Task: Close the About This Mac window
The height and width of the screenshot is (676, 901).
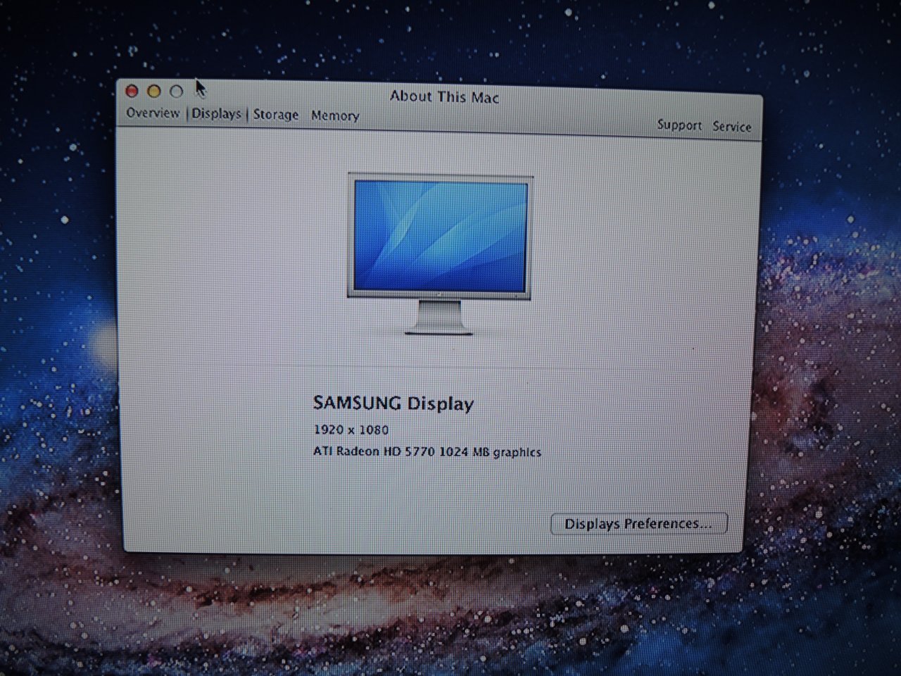Action: tap(132, 91)
